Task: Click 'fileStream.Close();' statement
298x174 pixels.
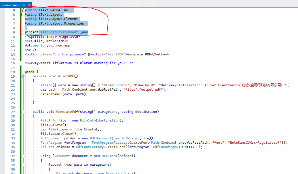Action: (59, 134)
